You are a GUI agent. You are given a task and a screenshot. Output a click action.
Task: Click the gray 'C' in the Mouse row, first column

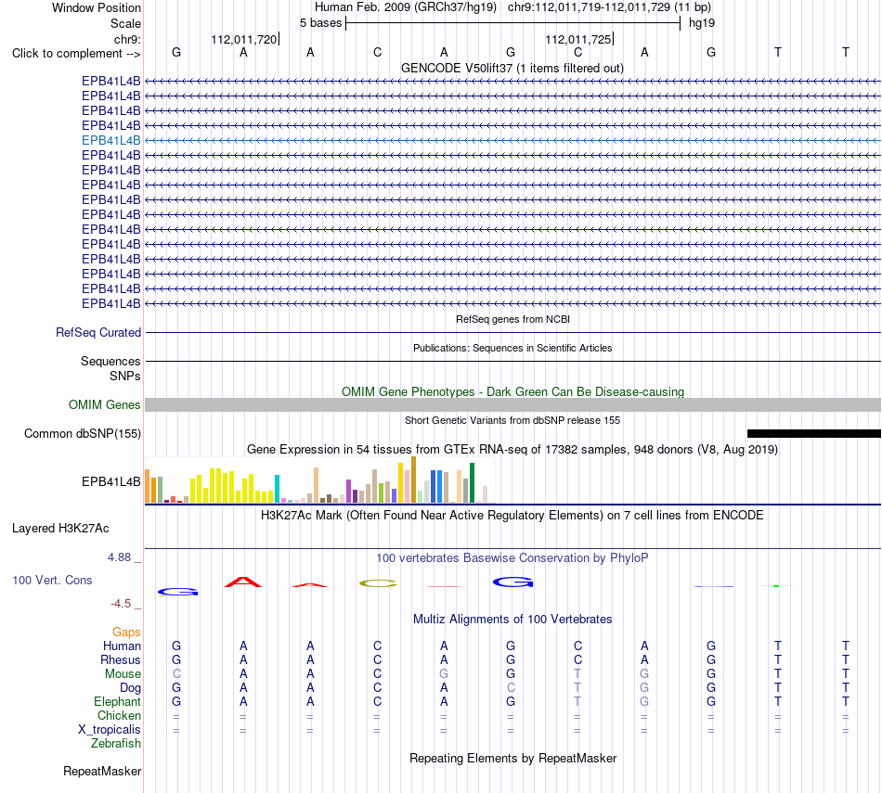176,674
